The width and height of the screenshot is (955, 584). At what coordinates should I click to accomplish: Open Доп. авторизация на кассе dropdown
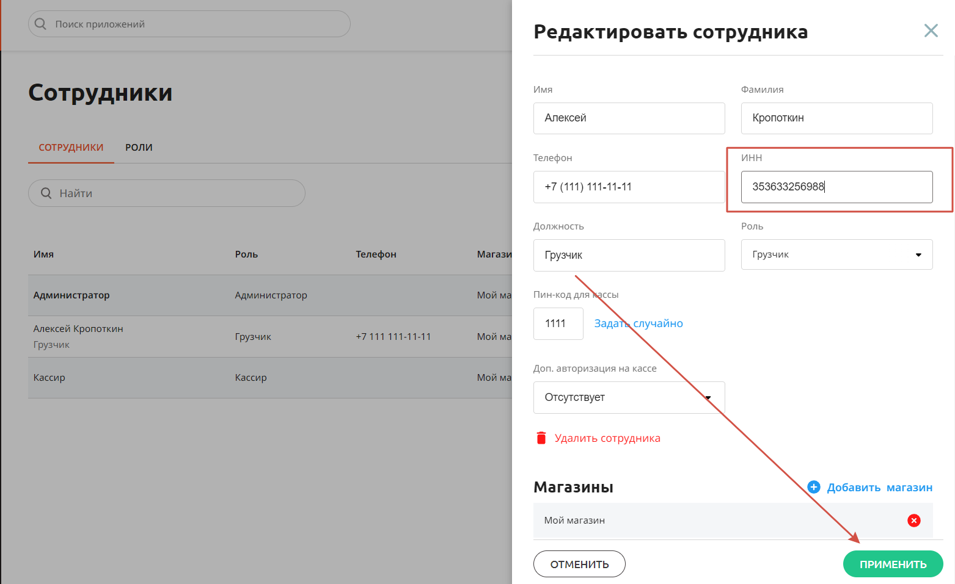629,397
